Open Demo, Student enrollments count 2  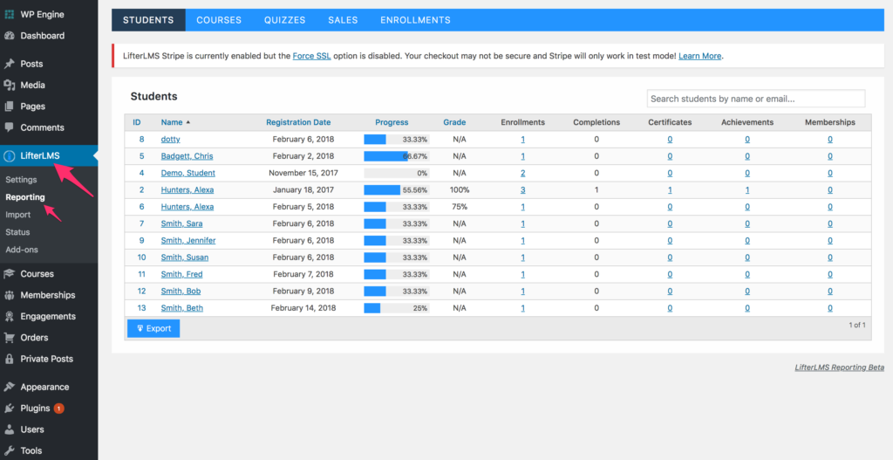point(523,173)
